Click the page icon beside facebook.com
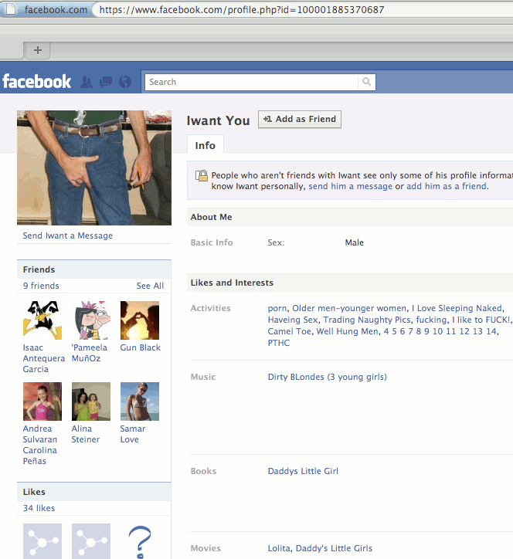This screenshot has height=559, width=513. (x=11, y=9)
